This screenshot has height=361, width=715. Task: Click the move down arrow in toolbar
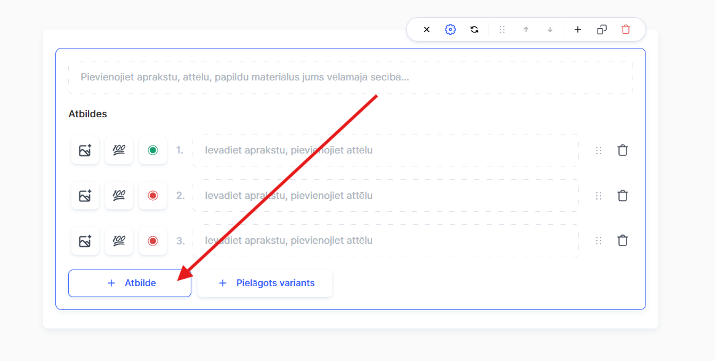[550, 29]
